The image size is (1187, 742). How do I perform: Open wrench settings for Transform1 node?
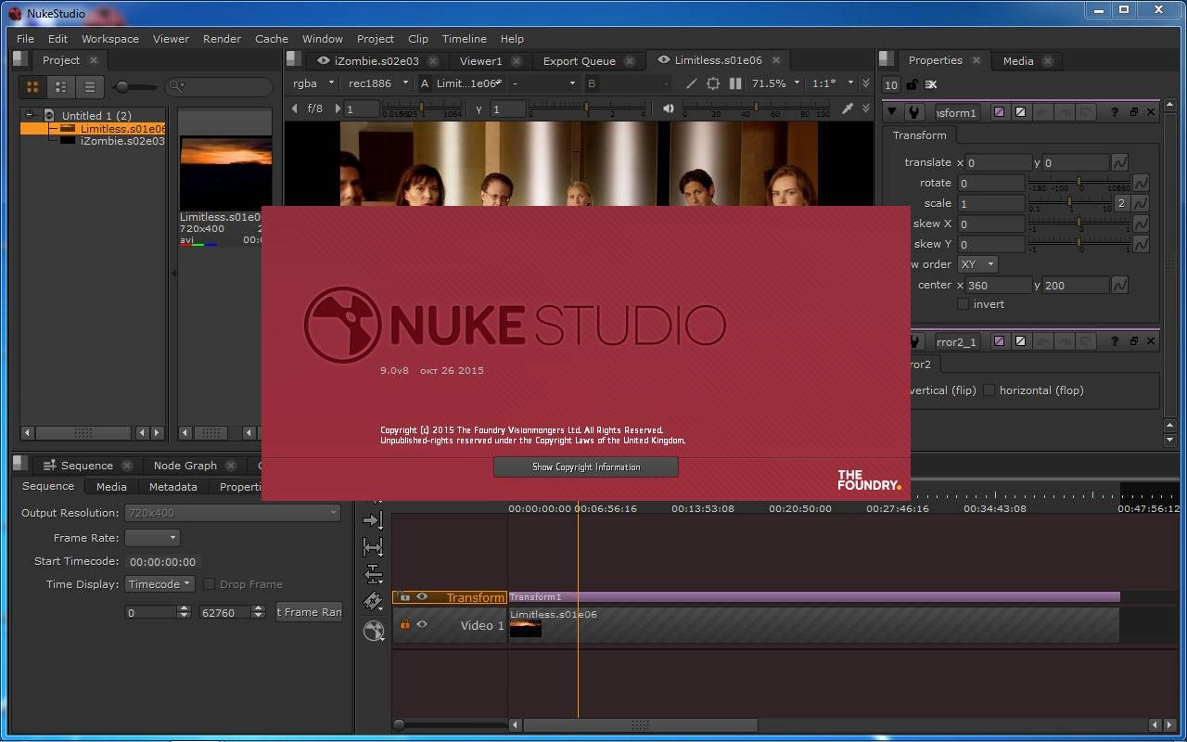(x=914, y=112)
